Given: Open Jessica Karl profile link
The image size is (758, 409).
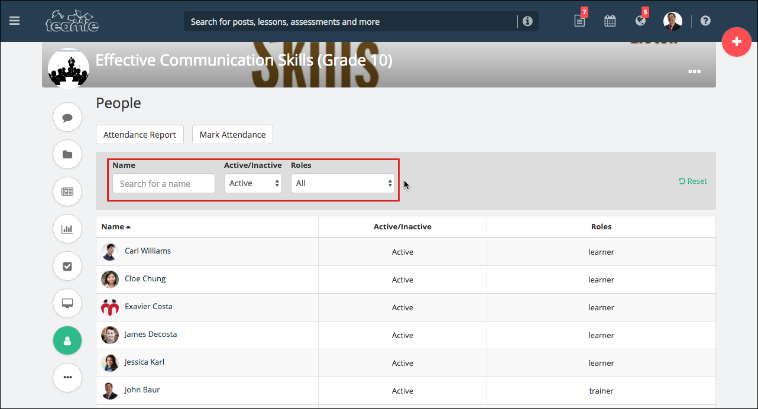Looking at the screenshot, I should [144, 362].
